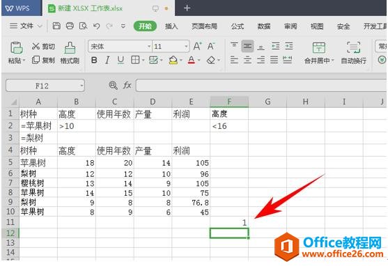Switch to the 安全 ribbon tab
Image resolution: width=388 pixels, height=266 pixels.
pos(343,26)
